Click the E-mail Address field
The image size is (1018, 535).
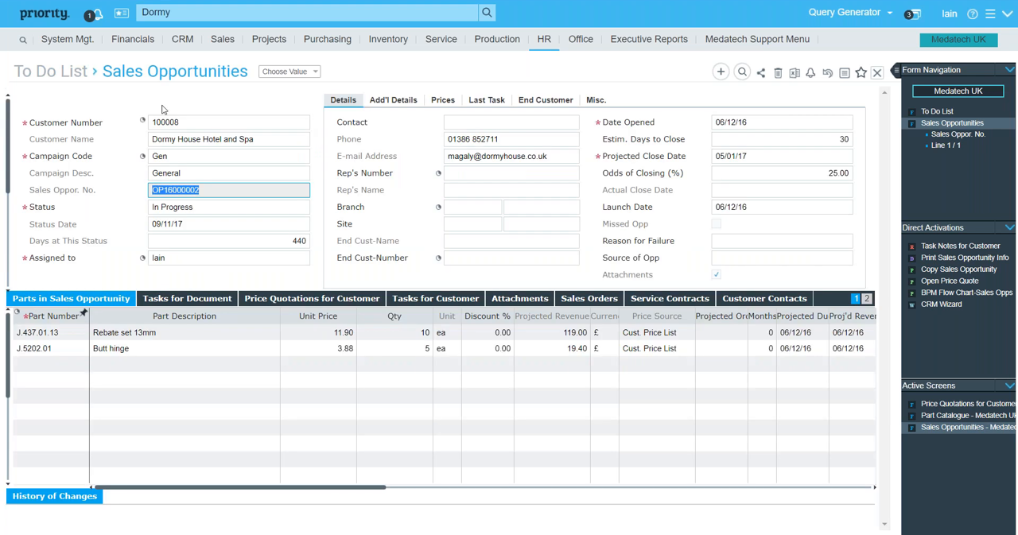511,157
